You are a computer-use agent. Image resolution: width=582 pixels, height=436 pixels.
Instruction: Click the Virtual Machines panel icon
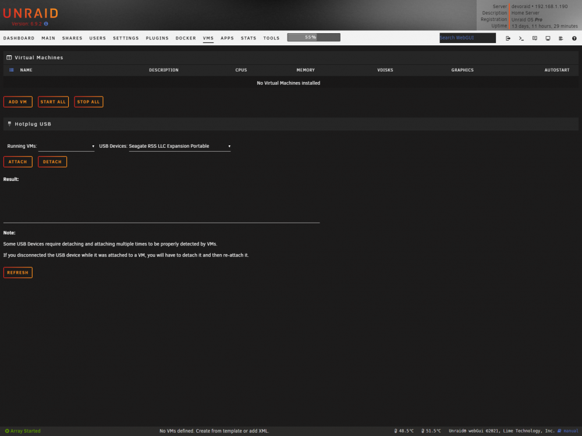pos(9,58)
